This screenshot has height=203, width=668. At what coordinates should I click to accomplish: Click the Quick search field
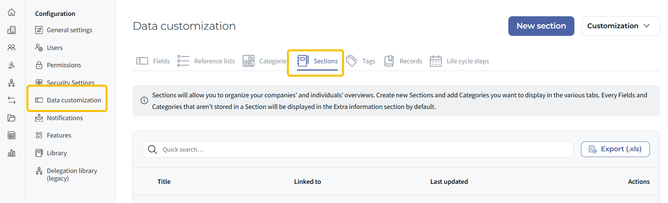(x=358, y=149)
